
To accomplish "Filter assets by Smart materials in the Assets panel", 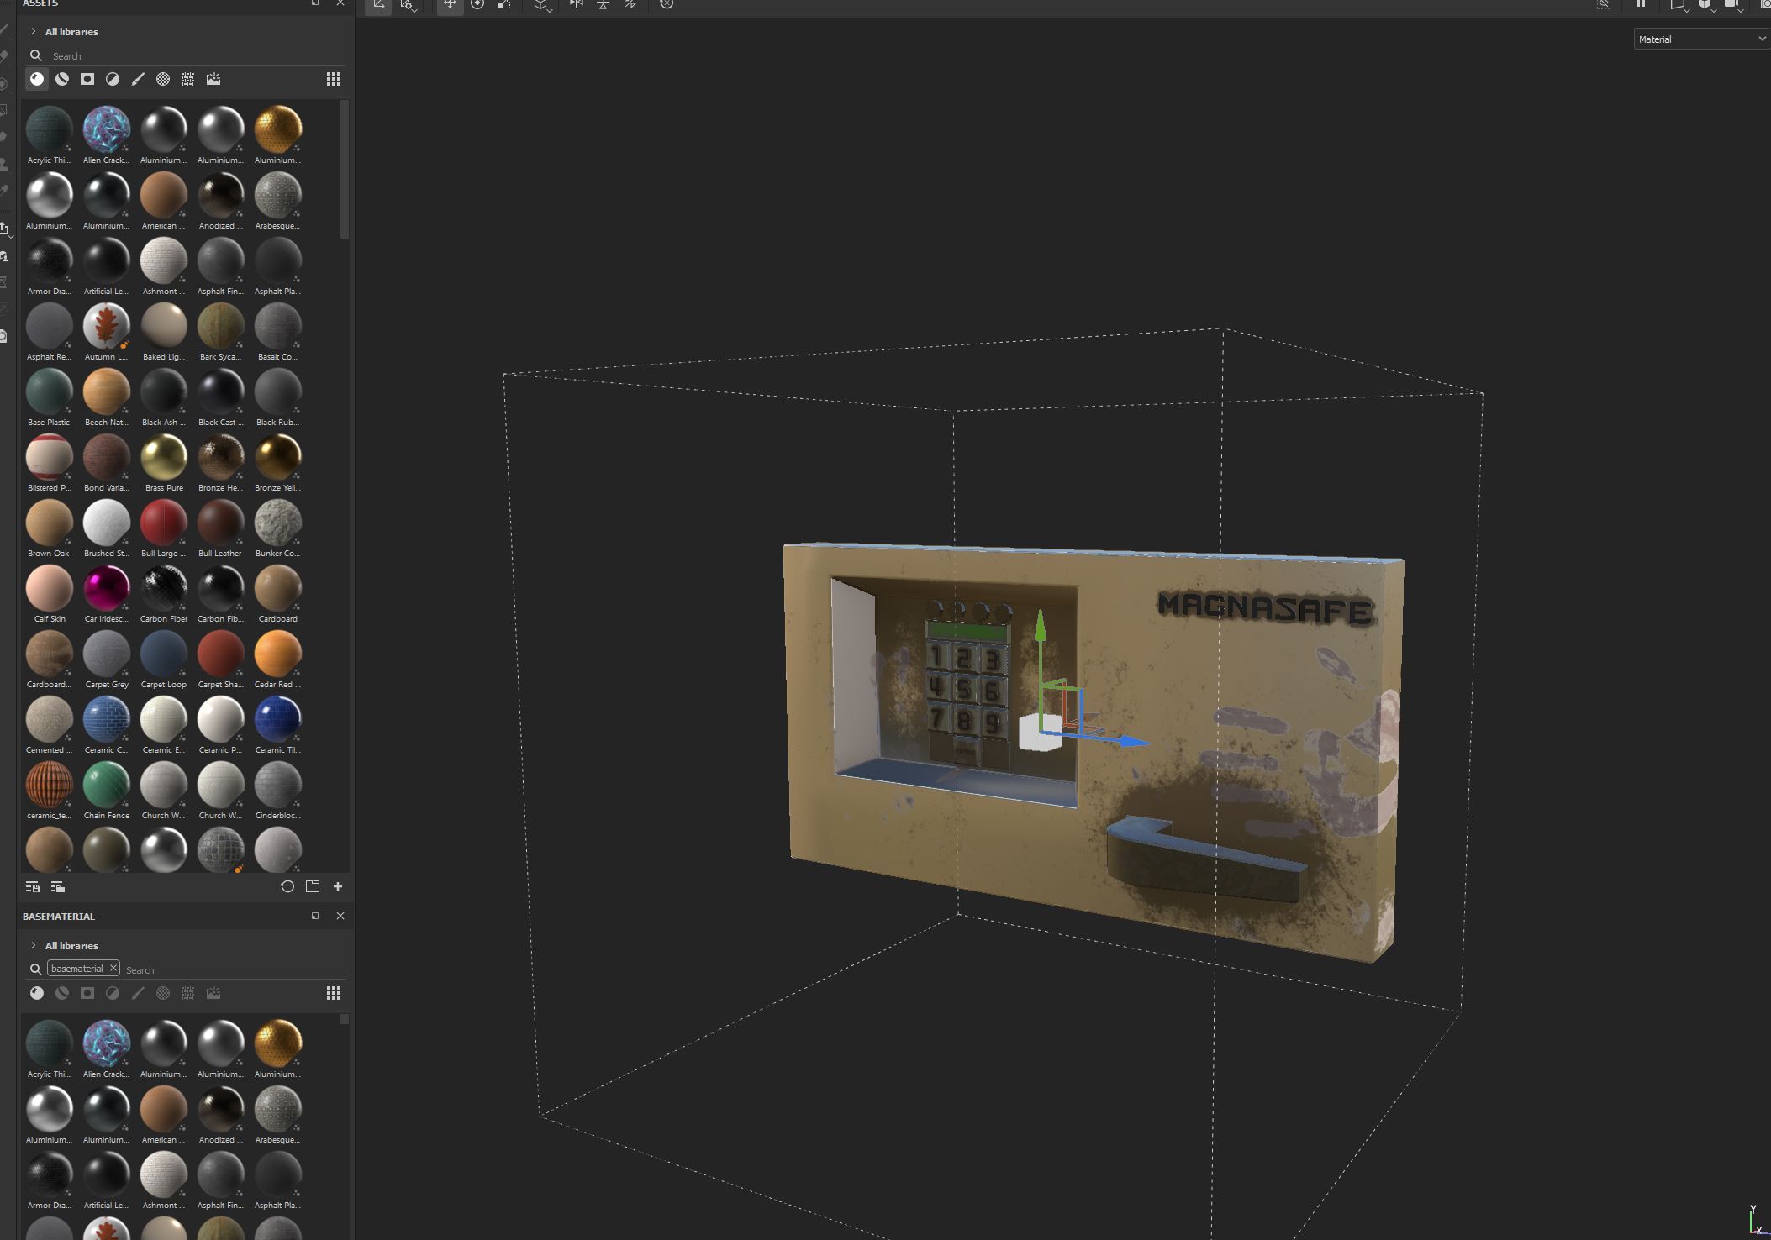I will (62, 79).
